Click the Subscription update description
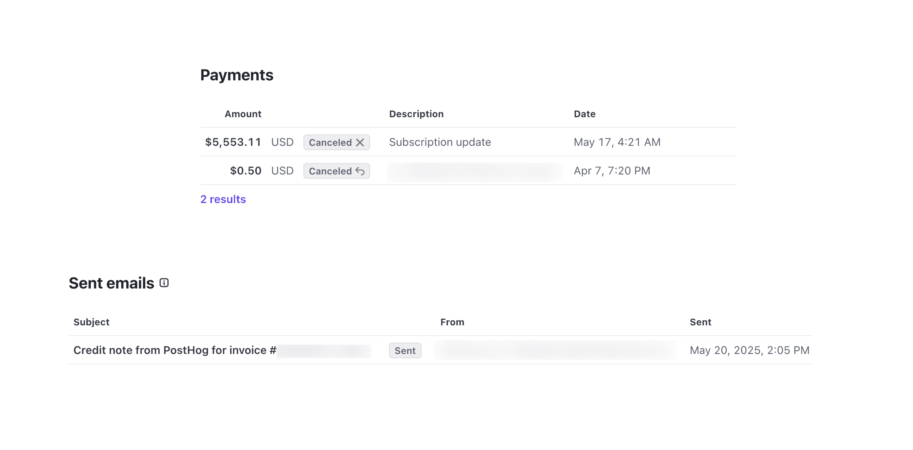 pos(440,142)
